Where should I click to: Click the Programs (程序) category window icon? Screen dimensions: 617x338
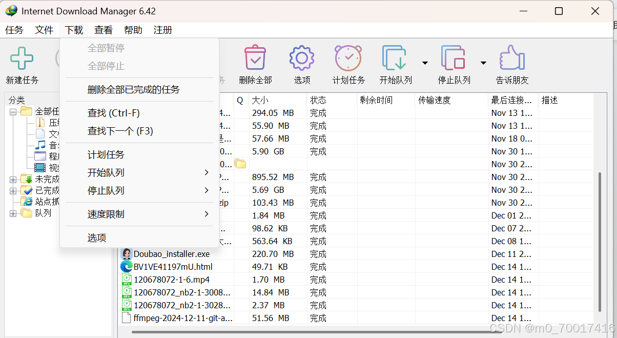tap(40, 156)
